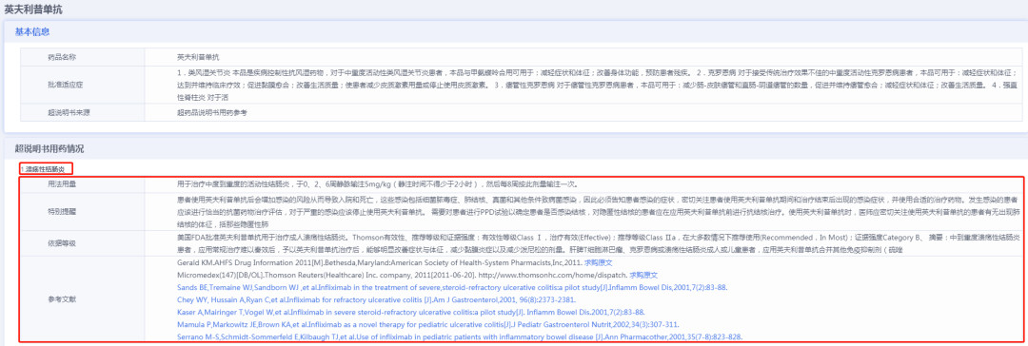Viewport: 1028px width, 346px height.
Task: Select the 批准适应症 row label
Action: 62,86
